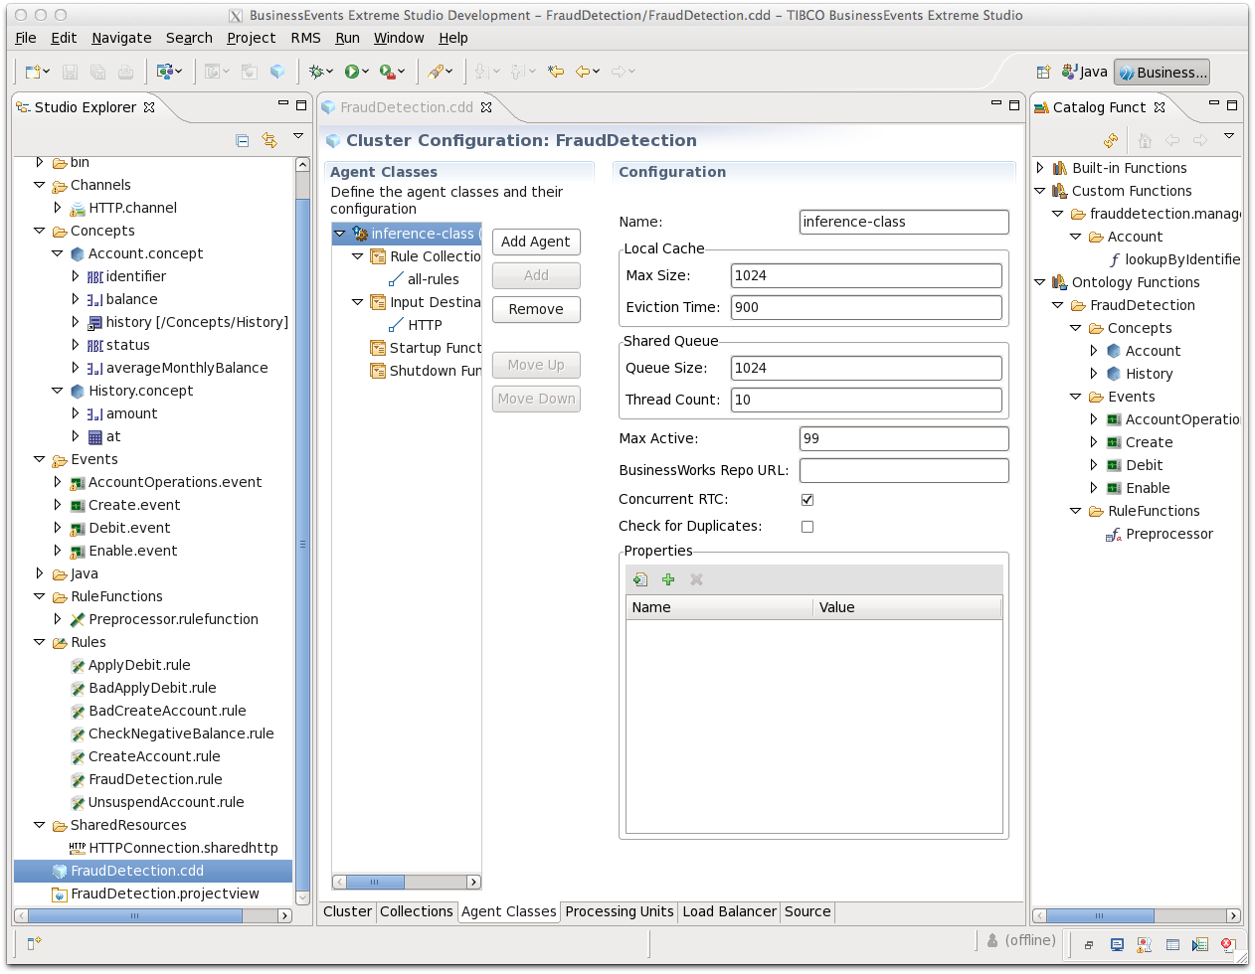Image resolution: width=1255 pixels, height=974 pixels.
Task: Click the add property group icon
Action: click(x=640, y=579)
